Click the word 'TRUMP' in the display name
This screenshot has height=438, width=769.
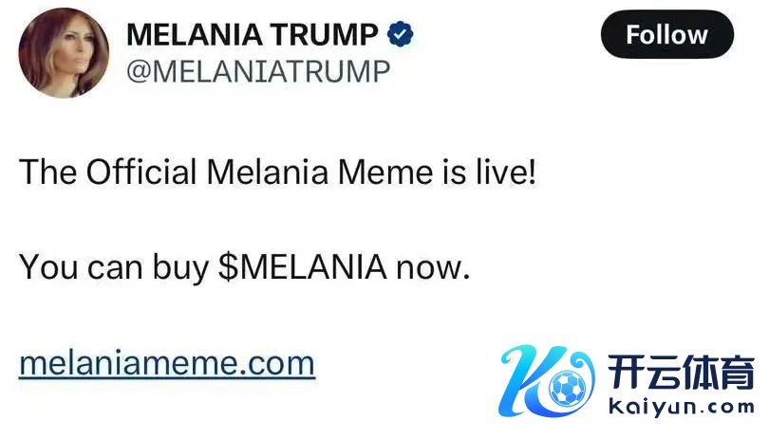click(x=324, y=35)
